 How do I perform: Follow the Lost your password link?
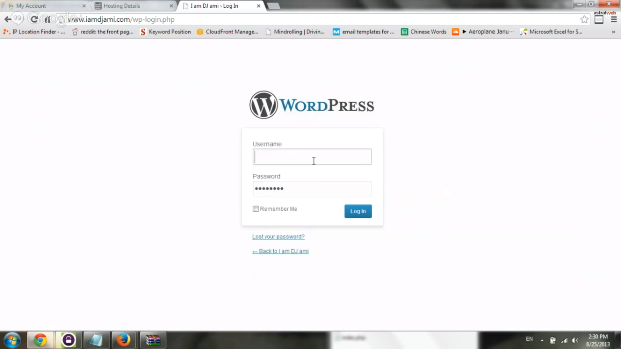click(x=278, y=237)
